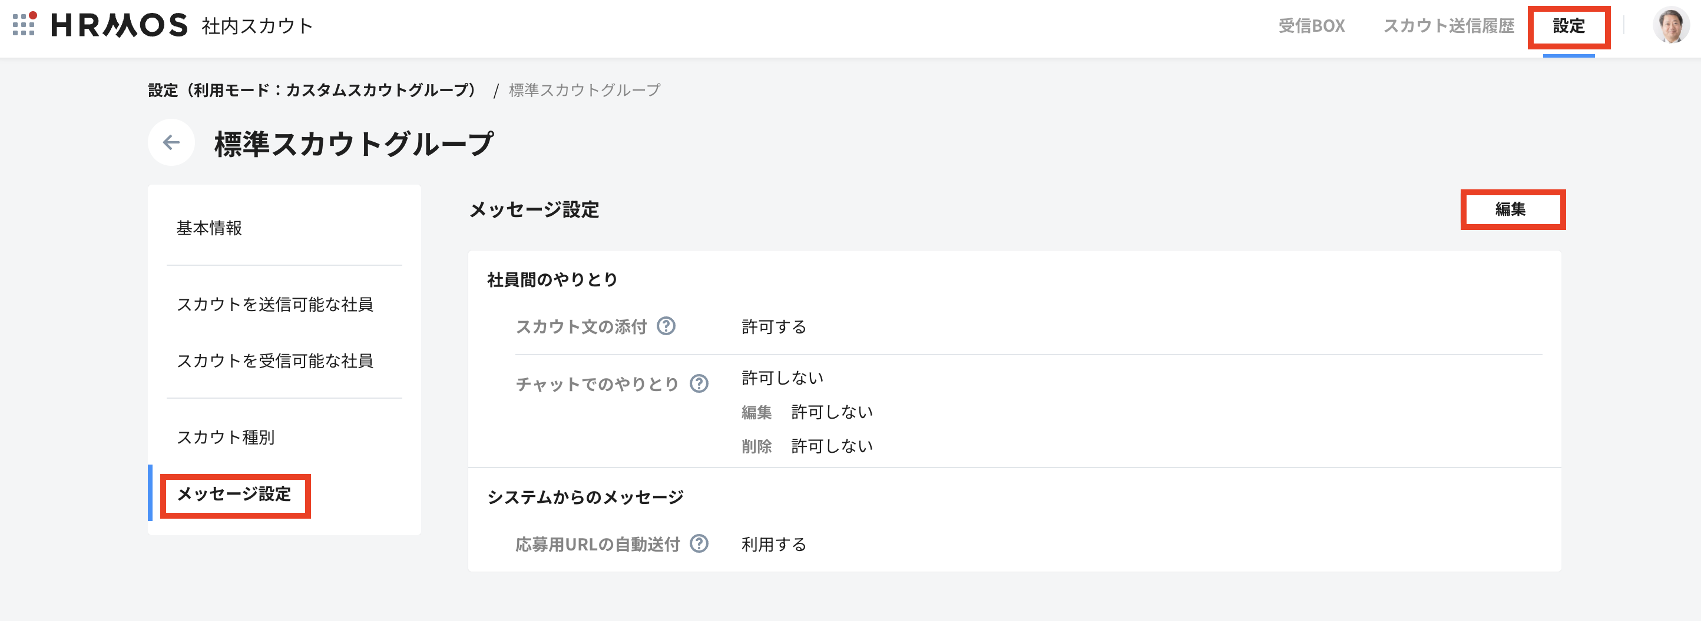Viewport: 1701px width, 621px height.
Task: Click the 標準スカウトグループ page heading
Action: point(354,143)
